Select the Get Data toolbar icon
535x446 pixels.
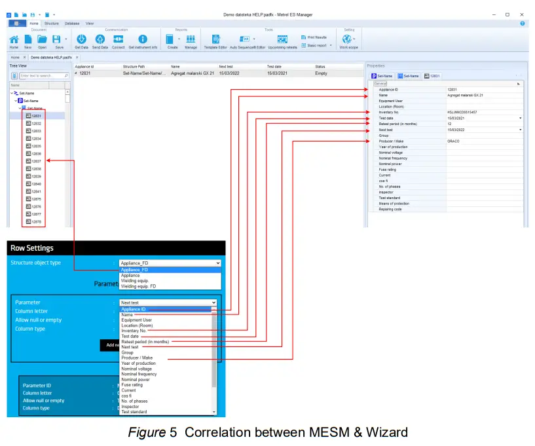82,39
